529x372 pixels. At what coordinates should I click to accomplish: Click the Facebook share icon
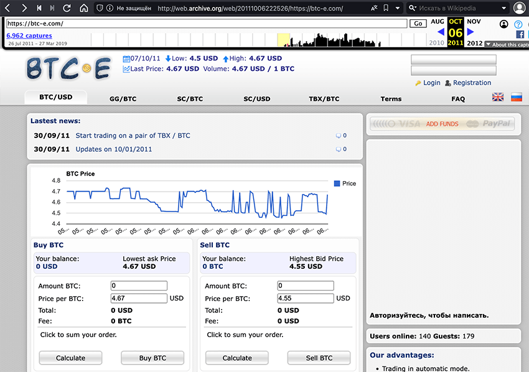pos(520,34)
